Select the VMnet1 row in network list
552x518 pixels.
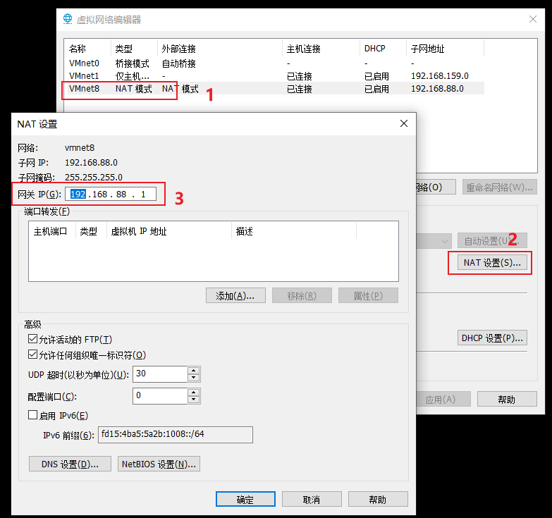pyautogui.click(x=276, y=75)
